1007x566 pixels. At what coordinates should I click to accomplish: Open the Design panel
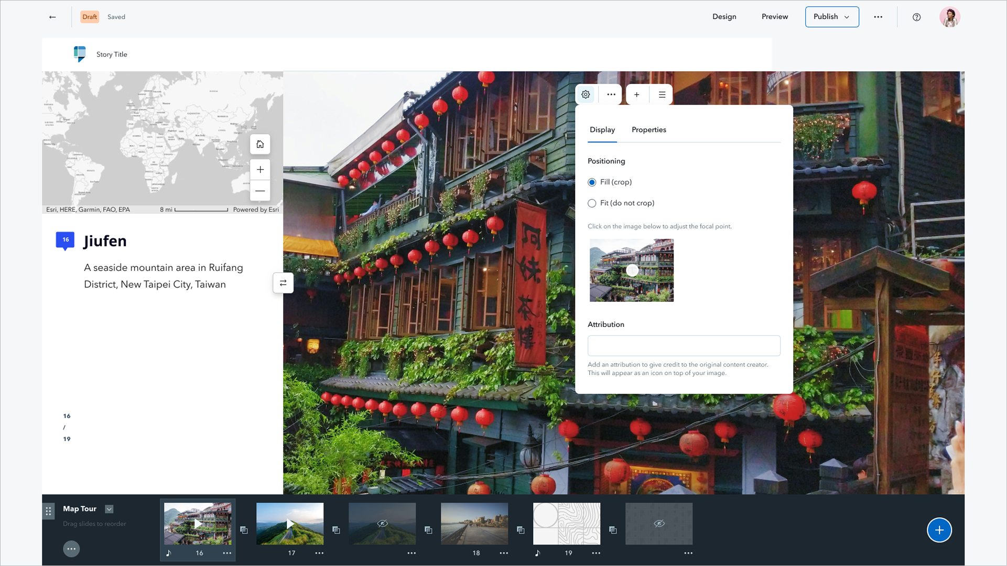[724, 17]
